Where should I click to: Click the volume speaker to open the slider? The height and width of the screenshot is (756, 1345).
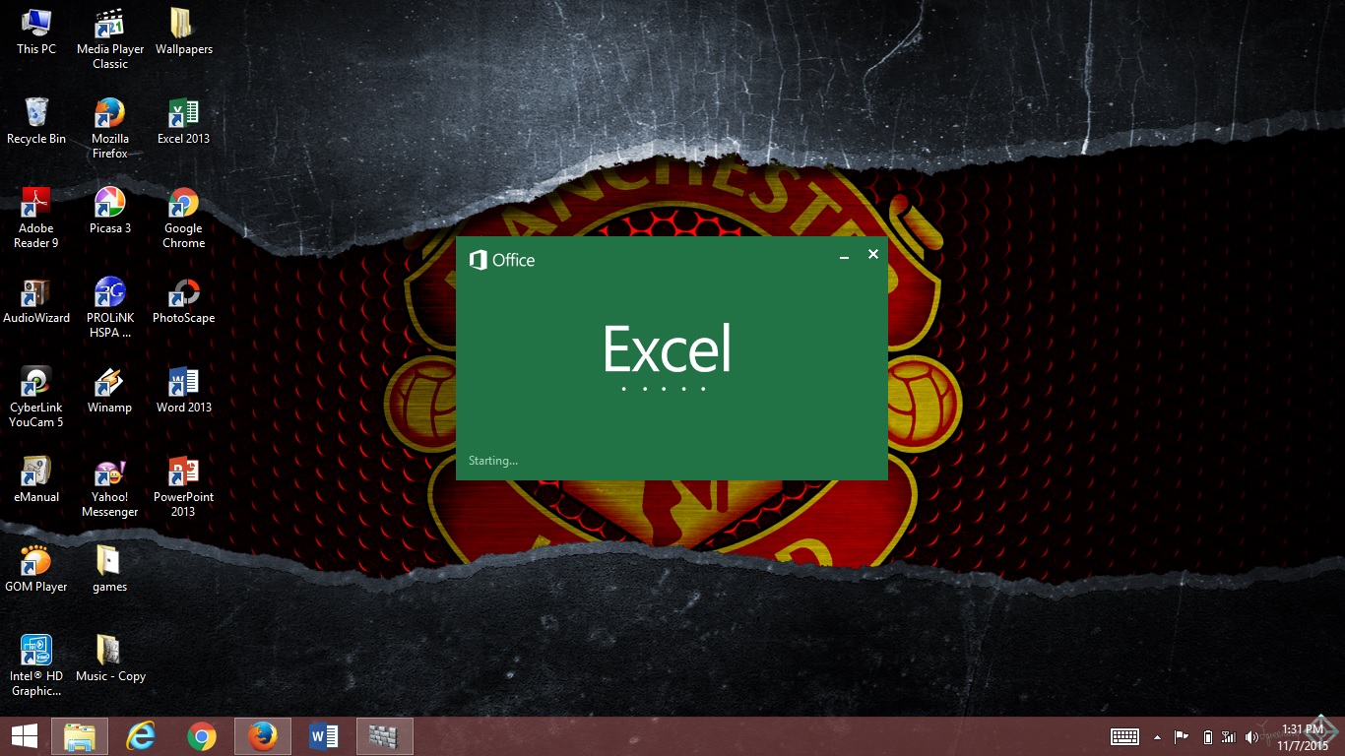coord(1252,735)
